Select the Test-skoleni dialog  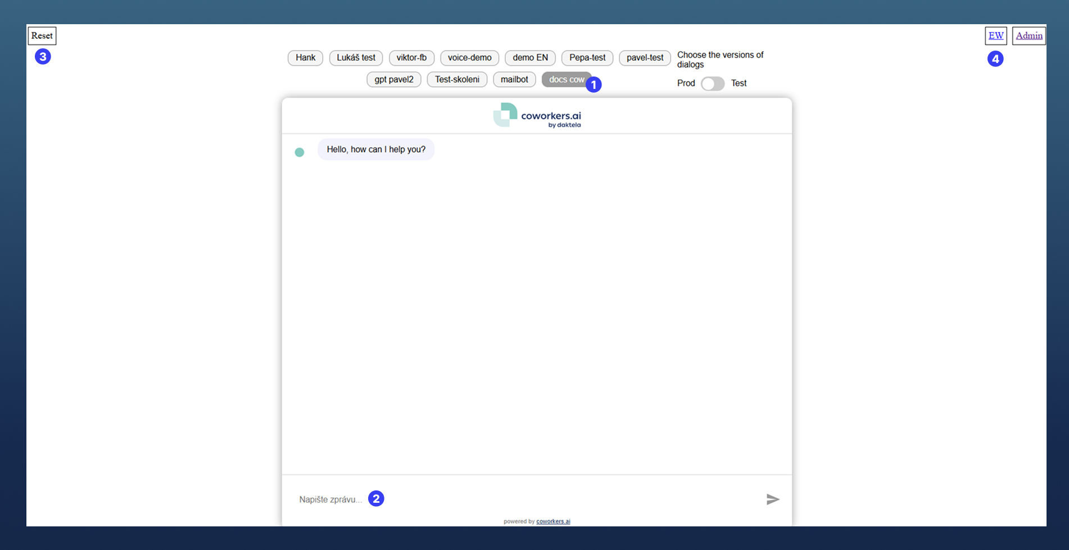pyautogui.click(x=457, y=79)
